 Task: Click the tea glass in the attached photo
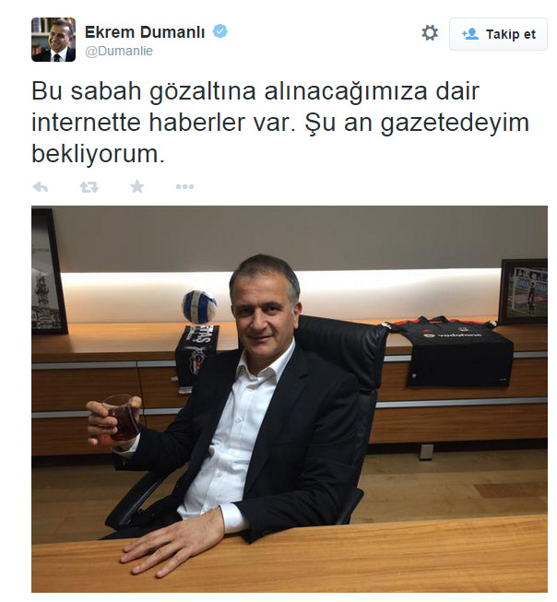[x=121, y=419]
